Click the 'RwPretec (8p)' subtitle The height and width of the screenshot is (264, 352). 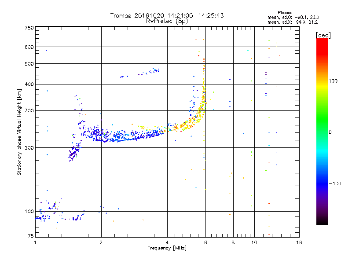point(167,21)
